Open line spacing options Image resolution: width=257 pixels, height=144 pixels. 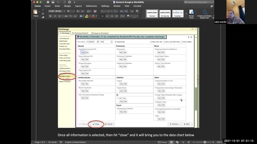pos(122,16)
